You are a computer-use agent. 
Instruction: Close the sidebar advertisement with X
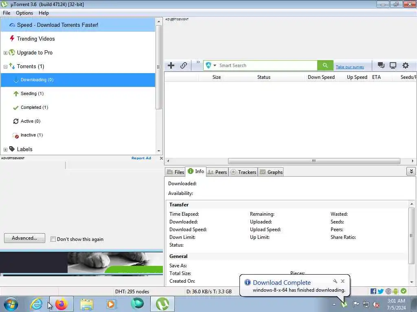coord(161,158)
